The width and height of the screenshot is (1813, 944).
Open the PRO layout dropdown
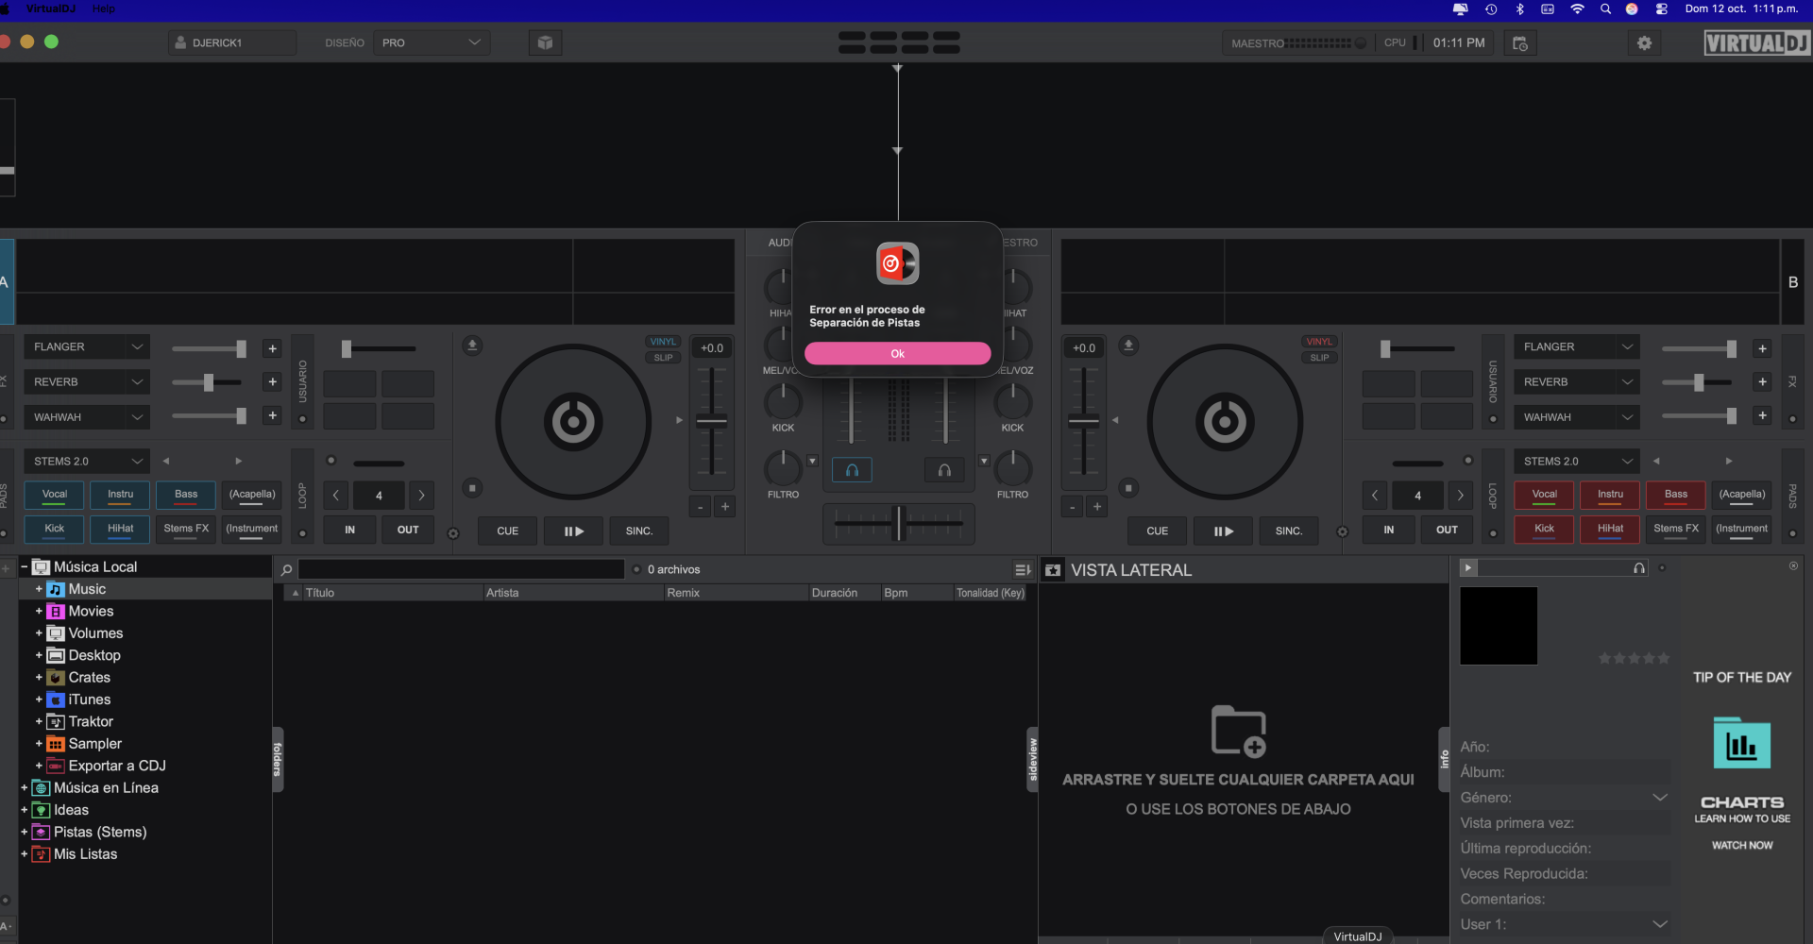[x=432, y=43]
